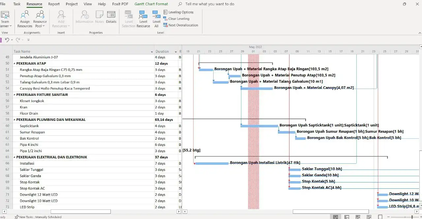422x219 pixels.
Task: Open Task Name column filter dropdown
Action: point(152,52)
